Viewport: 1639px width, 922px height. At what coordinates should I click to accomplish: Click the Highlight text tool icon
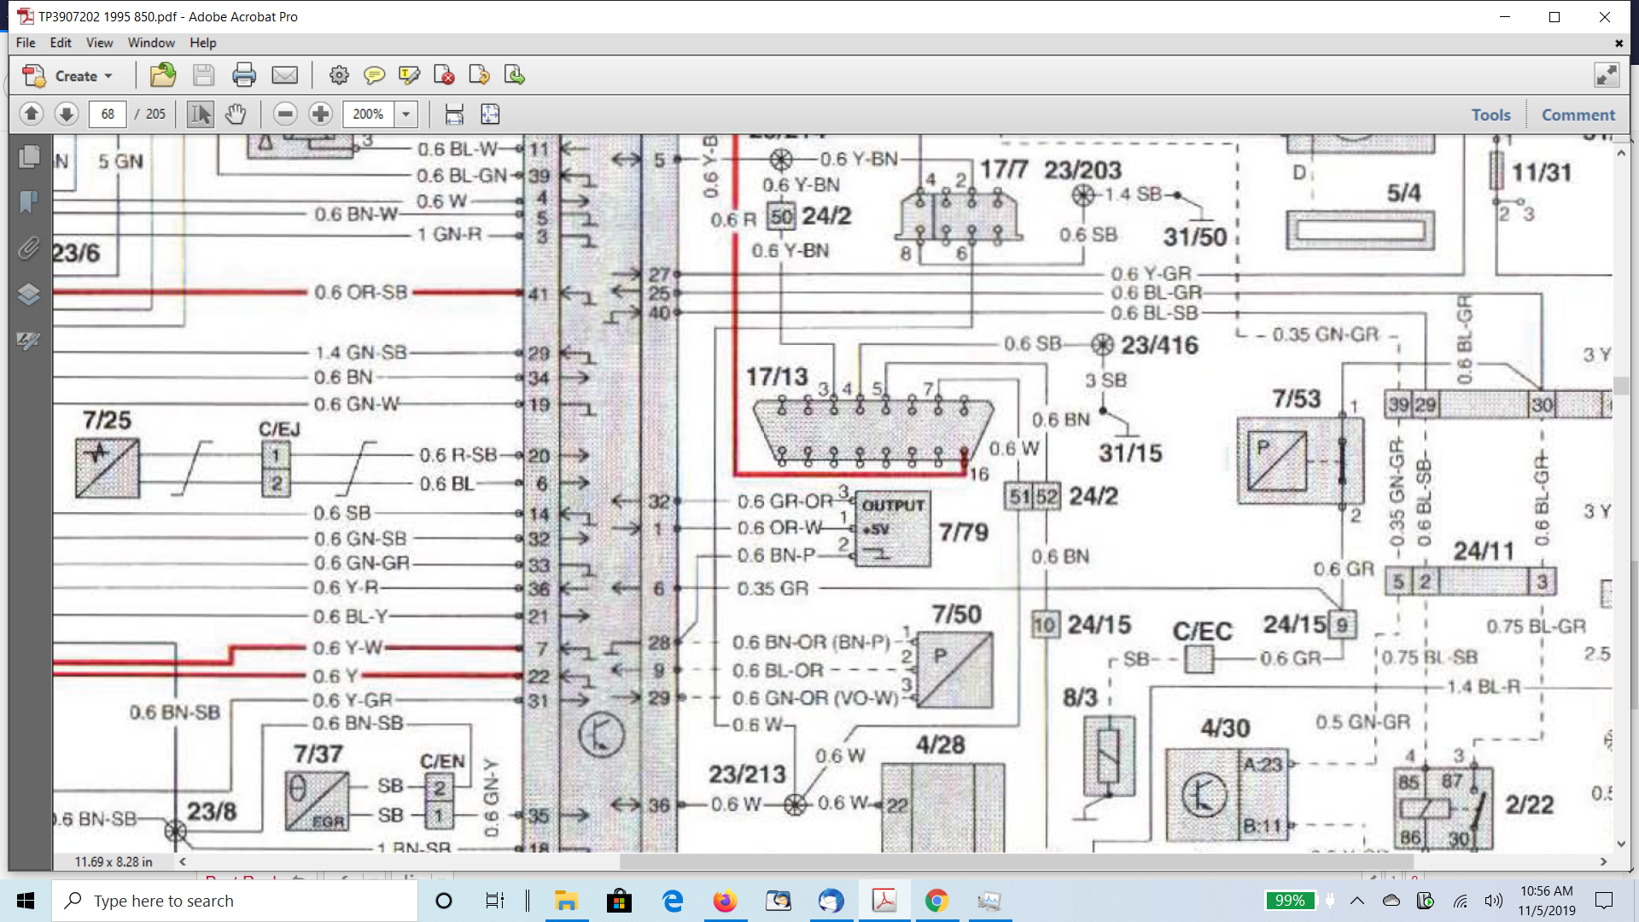(409, 76)
